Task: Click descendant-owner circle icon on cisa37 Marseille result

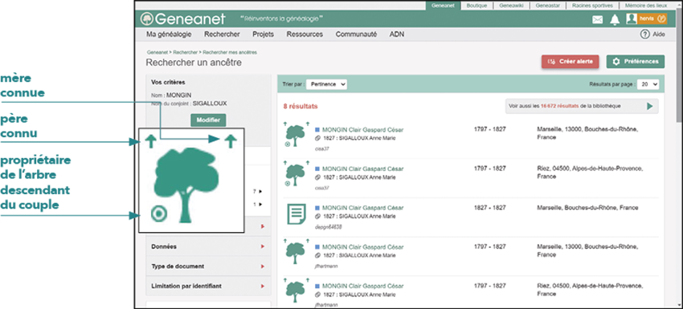Action: pos(288,144)
